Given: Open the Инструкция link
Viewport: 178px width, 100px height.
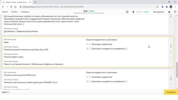Looking at the screenshot, I should coord(159,12).
